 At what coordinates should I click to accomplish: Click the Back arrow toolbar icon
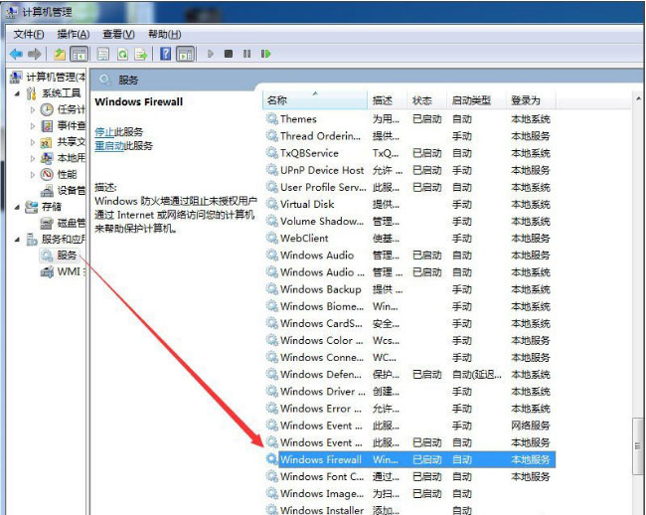point(16,54)
